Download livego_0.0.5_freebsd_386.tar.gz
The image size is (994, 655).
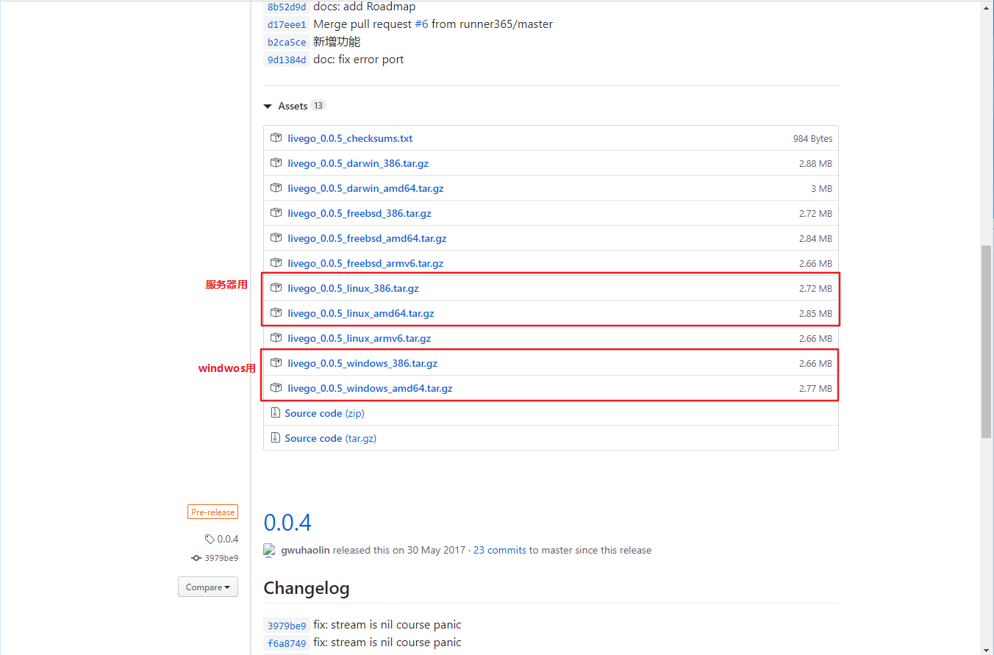[360, 213]
